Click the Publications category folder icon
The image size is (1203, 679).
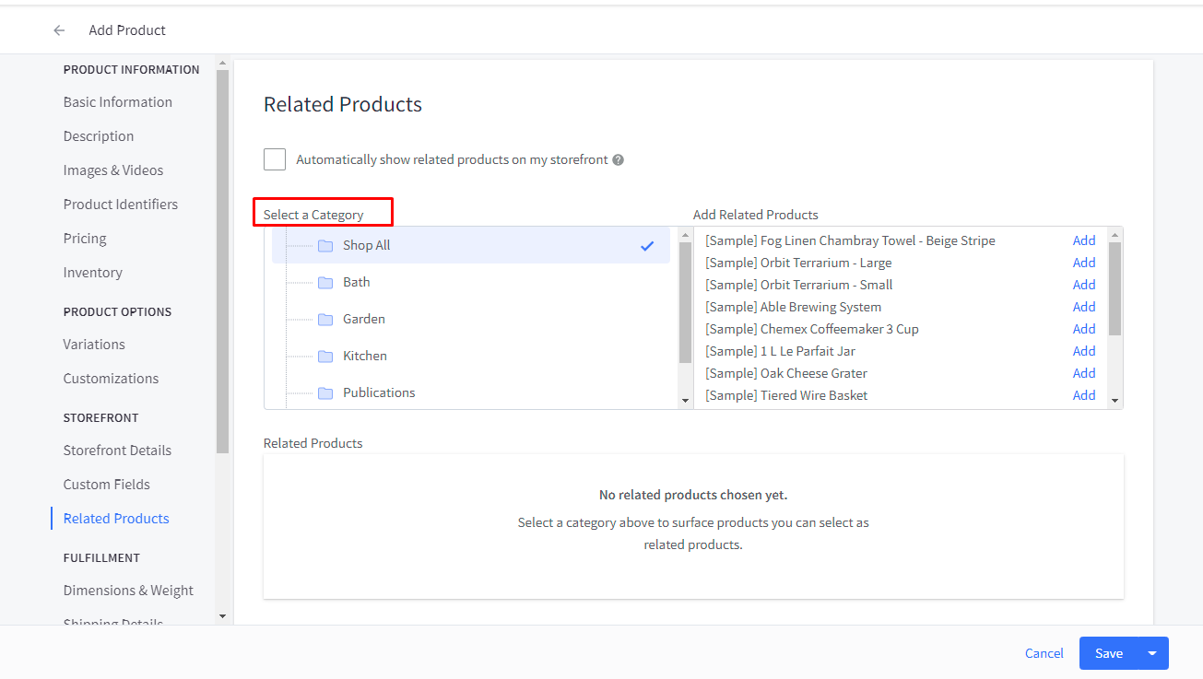[x=325, y=393]
